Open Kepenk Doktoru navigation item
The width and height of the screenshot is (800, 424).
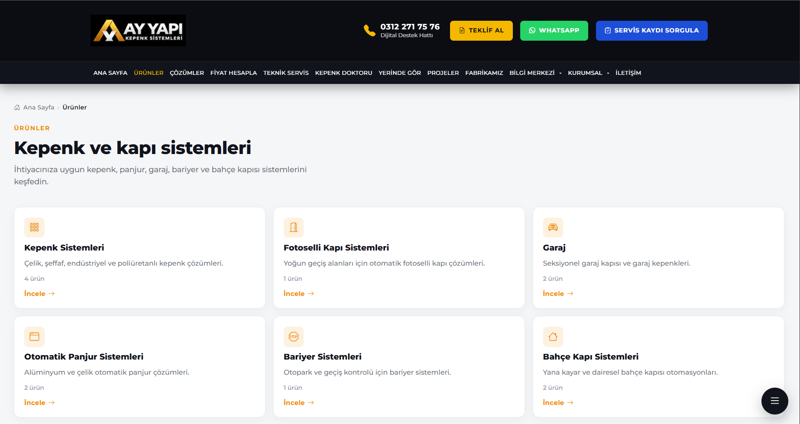click(x=343, y=73)
